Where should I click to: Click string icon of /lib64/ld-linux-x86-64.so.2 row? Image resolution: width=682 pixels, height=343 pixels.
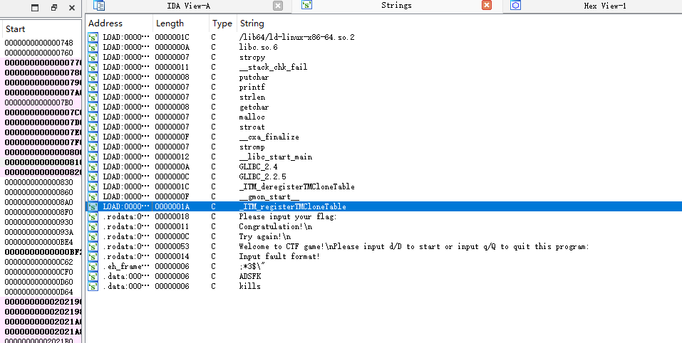pos(93,37)
